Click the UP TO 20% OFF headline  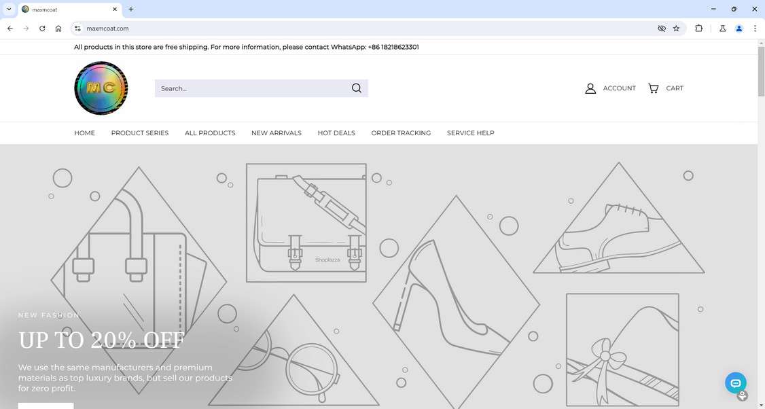pos(101,340)
